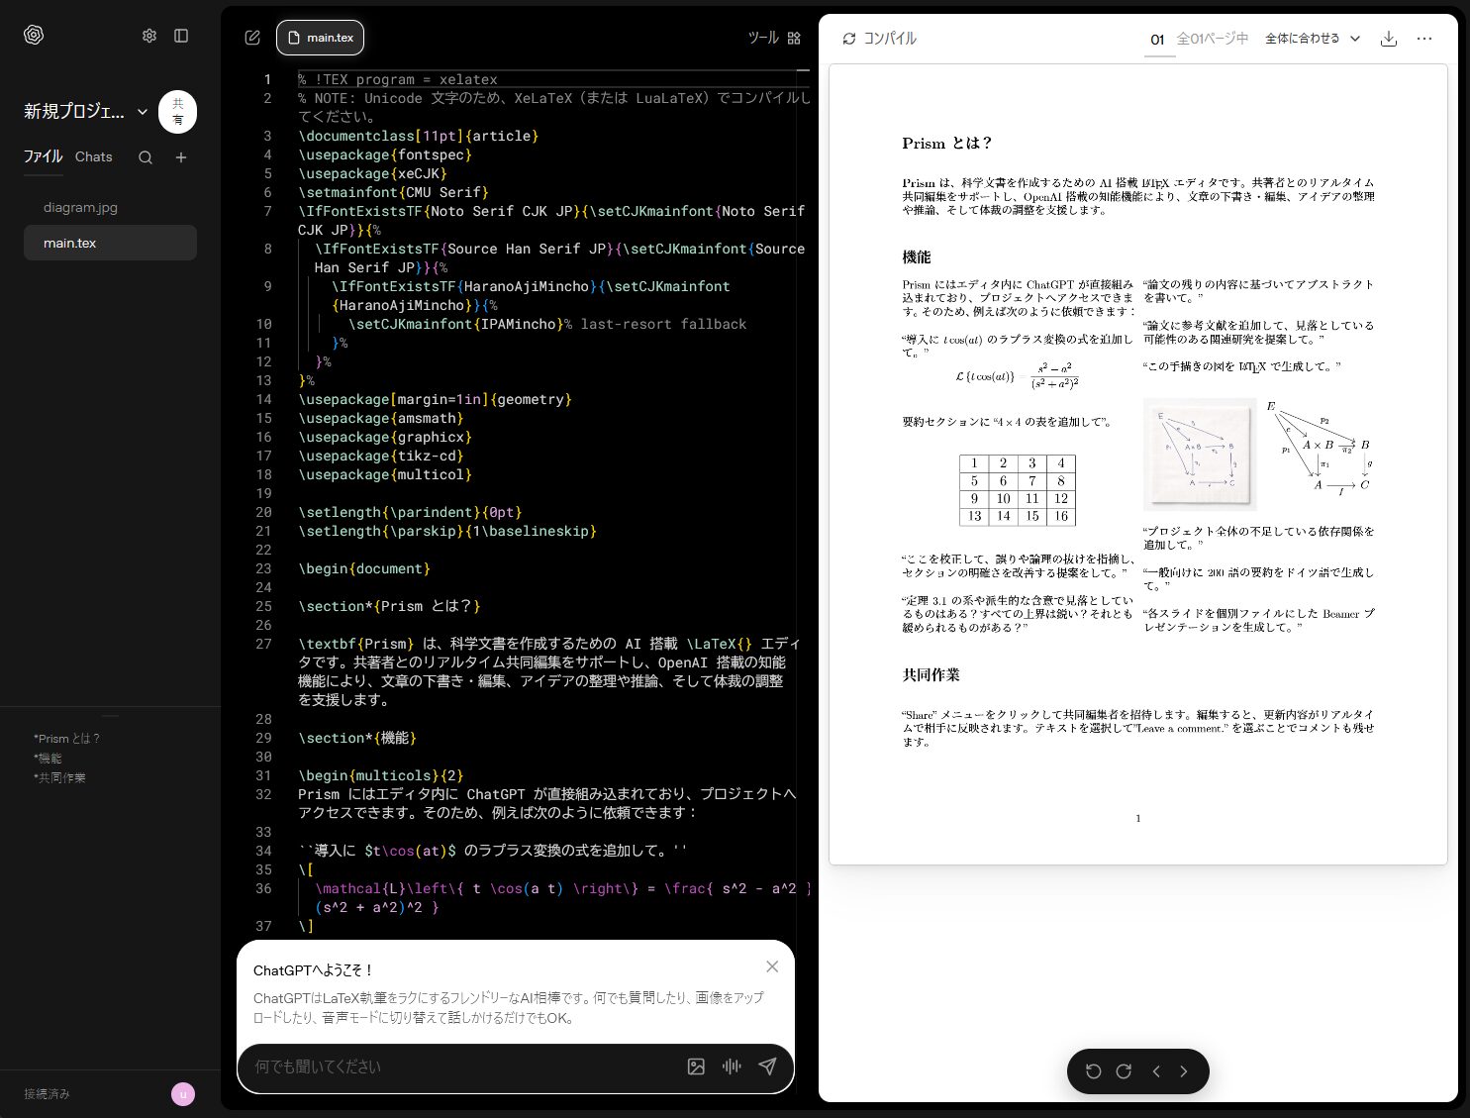Open a new document with the pencil icon
This screenshot has width=1470, height=1118.
[251, 37]
